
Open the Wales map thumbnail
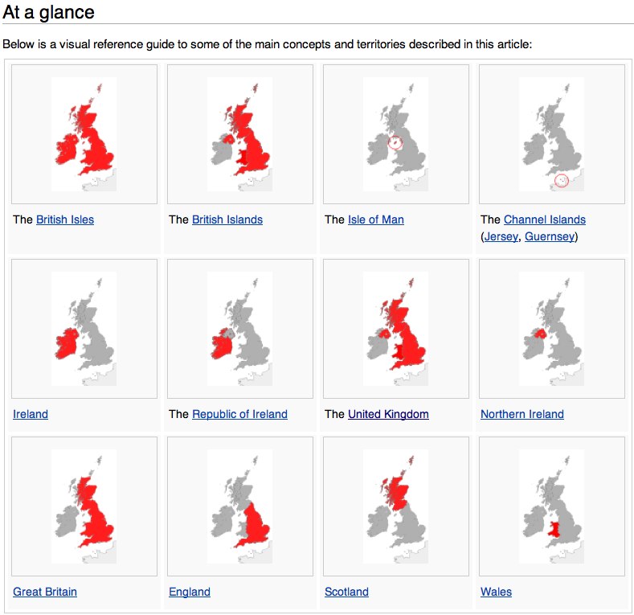(551, 506)
